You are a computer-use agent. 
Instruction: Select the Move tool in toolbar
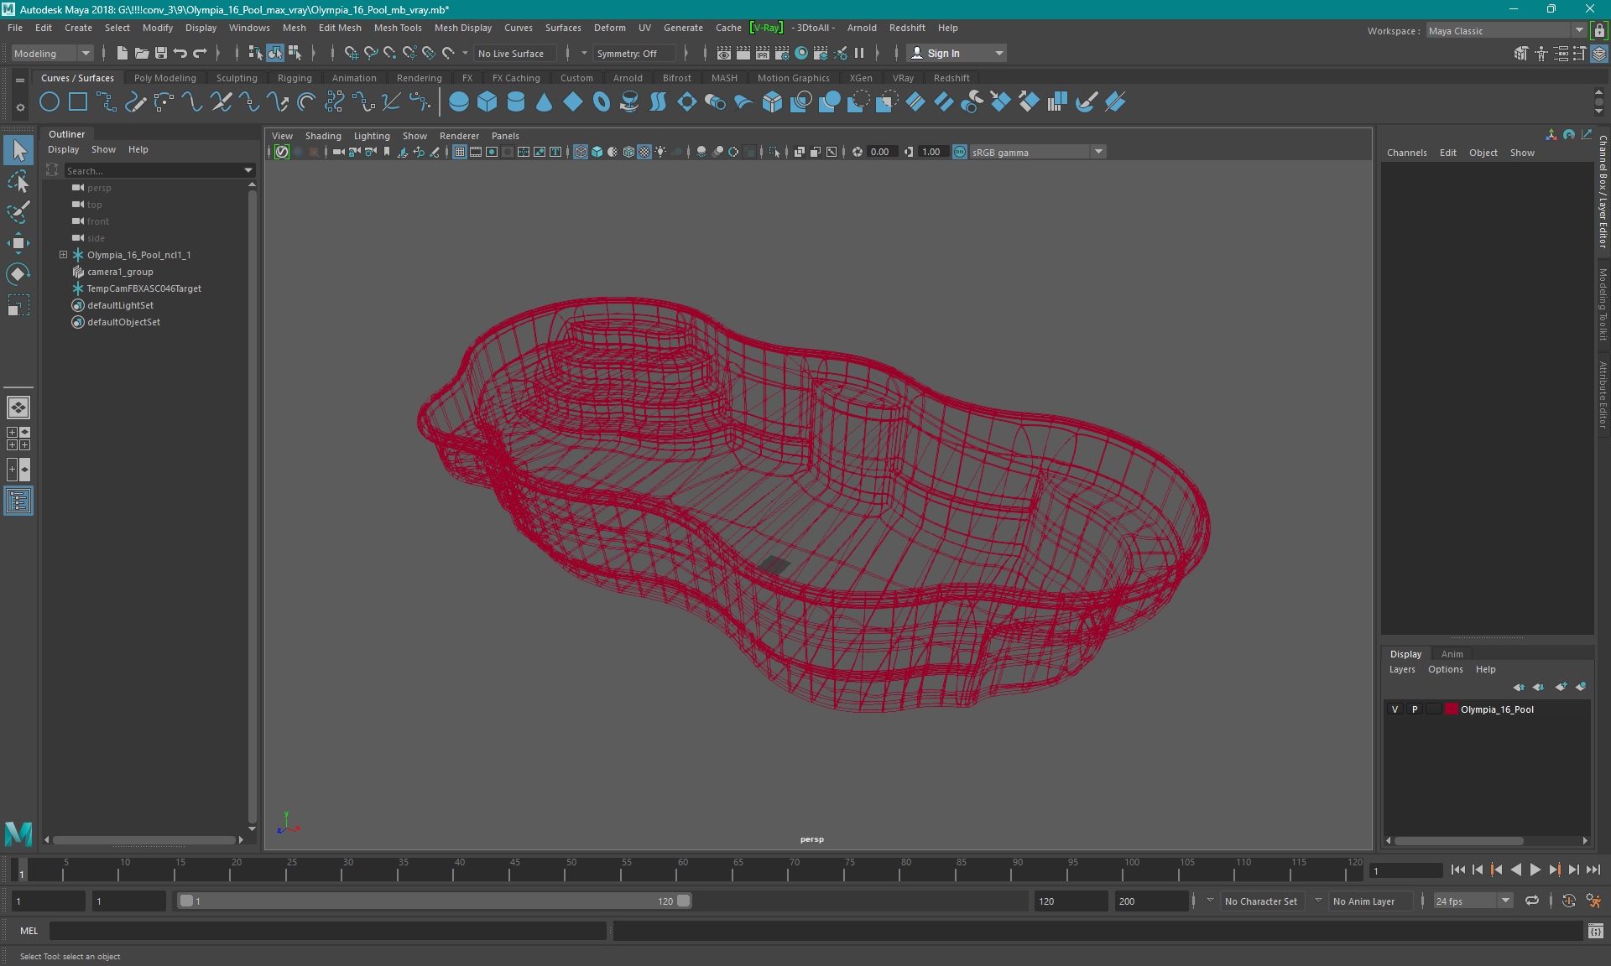pos(18,244)
